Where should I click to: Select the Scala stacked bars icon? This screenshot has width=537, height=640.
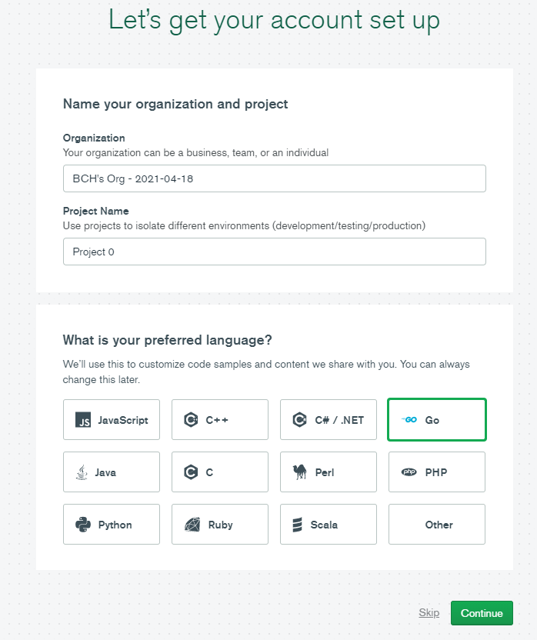297,525
